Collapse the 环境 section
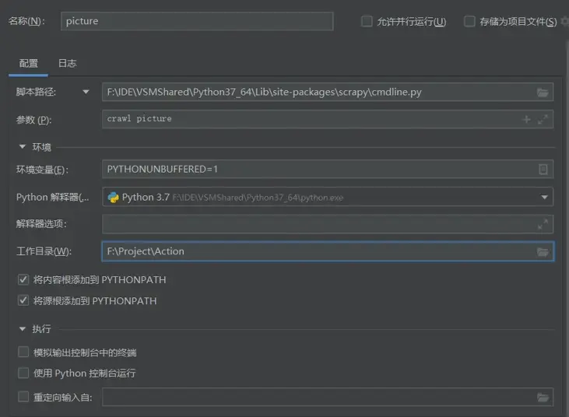 point(21,146)
